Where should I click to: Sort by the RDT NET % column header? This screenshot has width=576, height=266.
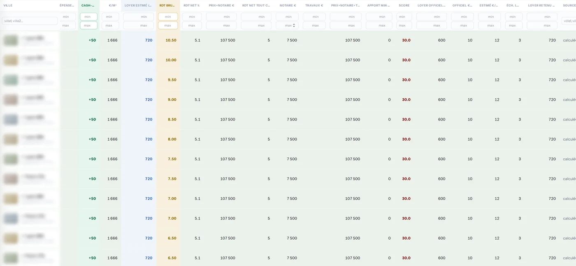191,5
